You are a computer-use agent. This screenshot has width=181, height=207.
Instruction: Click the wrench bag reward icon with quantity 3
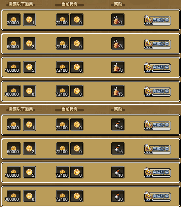pyautogui.click(x=118, y=43)
